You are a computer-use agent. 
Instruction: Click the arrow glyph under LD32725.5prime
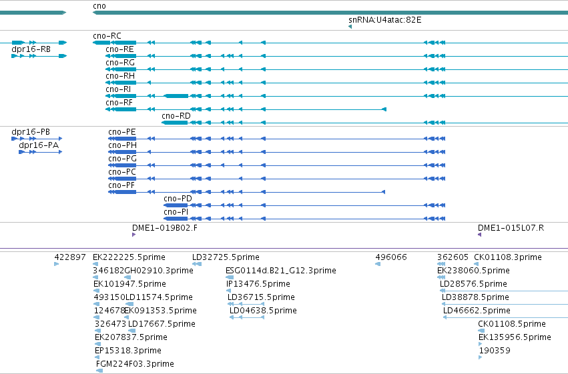tap(197, 264)
